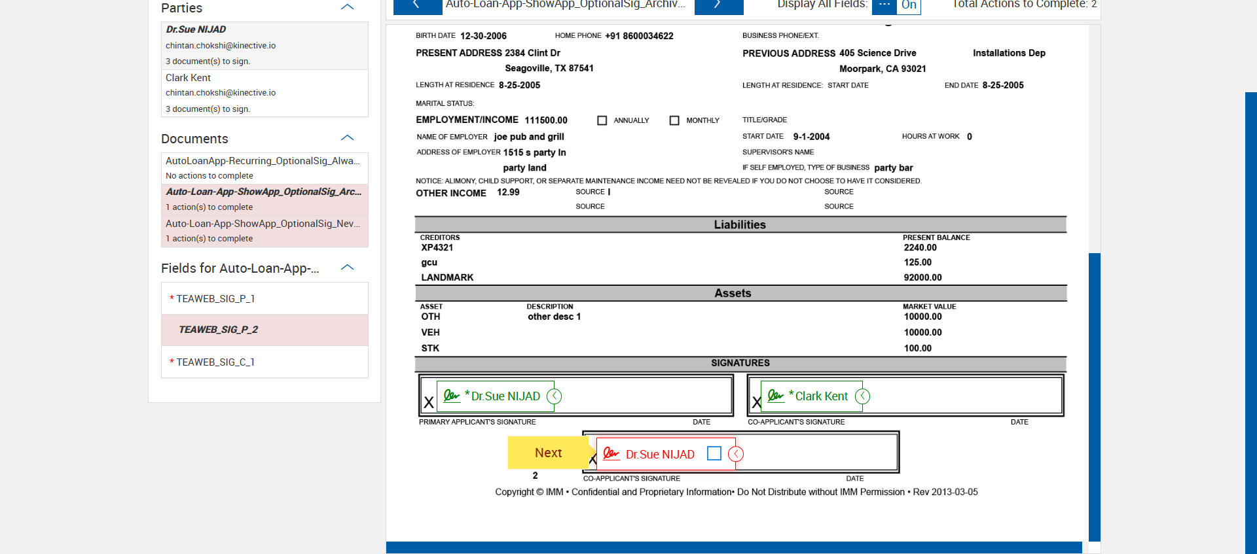
Task: Sign the Clark Kent co-applicant field
Action: [812, 396]
